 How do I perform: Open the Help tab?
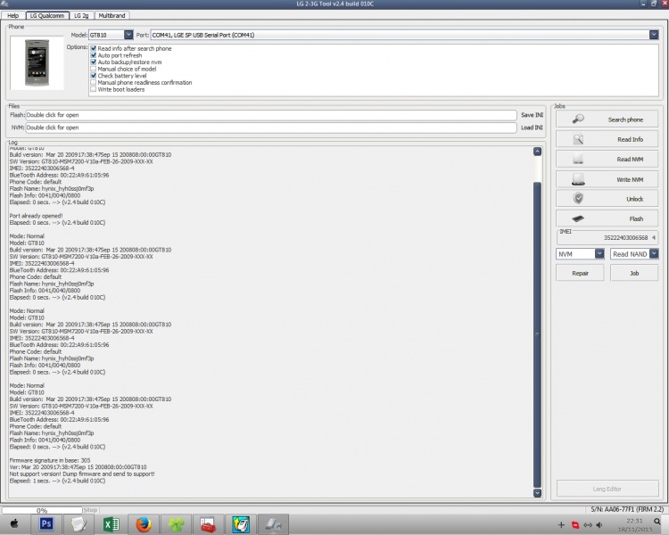[x=13, y=15]
